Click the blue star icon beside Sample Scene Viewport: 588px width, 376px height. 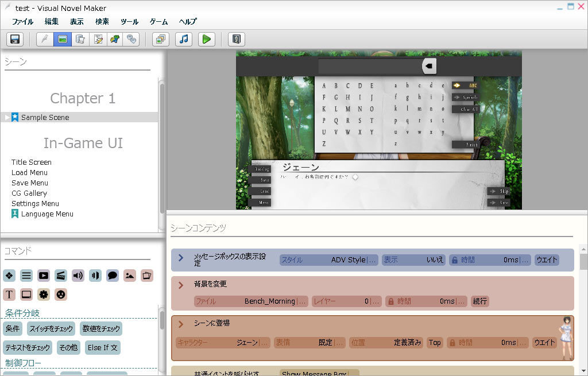[x=14, y=117]
